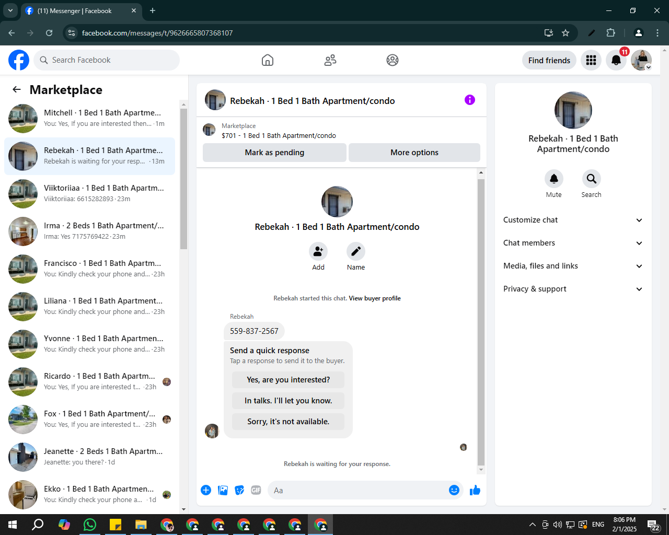Viewport: 669px width, 535px height.
Task: Open File Explorer from the taskbar
Action: click(141, 525)
